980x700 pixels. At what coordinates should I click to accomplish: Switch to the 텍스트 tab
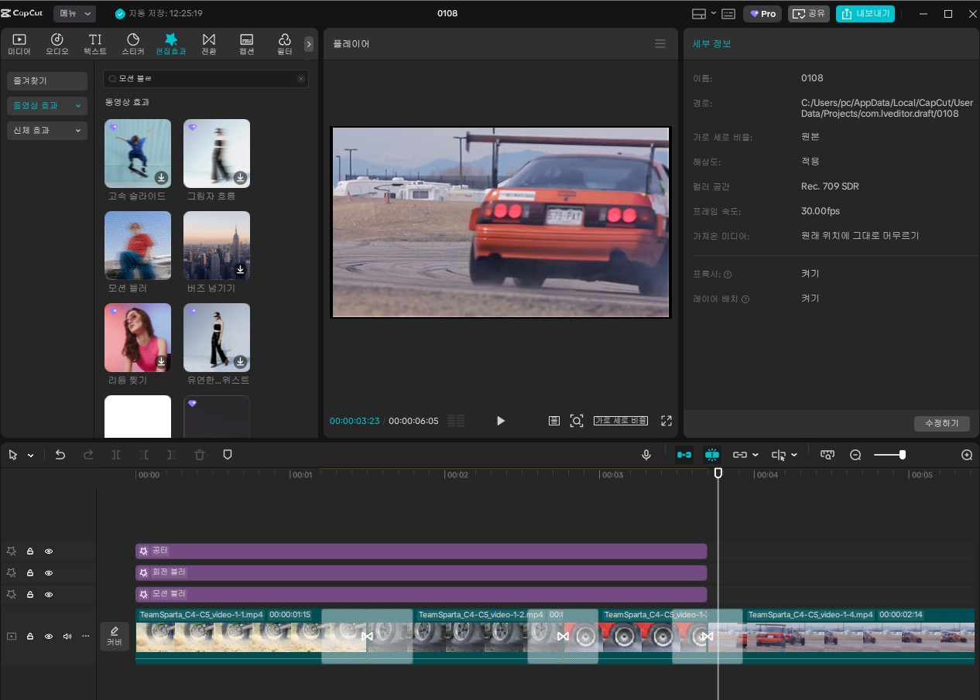pos(94,43)
